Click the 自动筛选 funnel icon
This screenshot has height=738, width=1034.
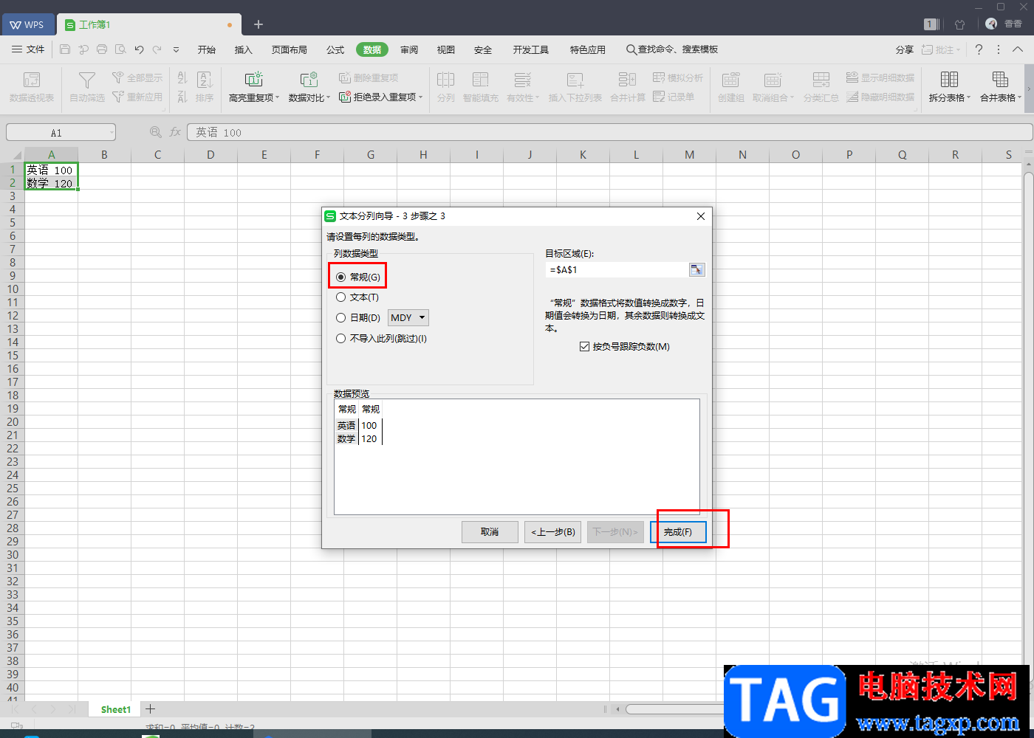(x=87, y=80)
